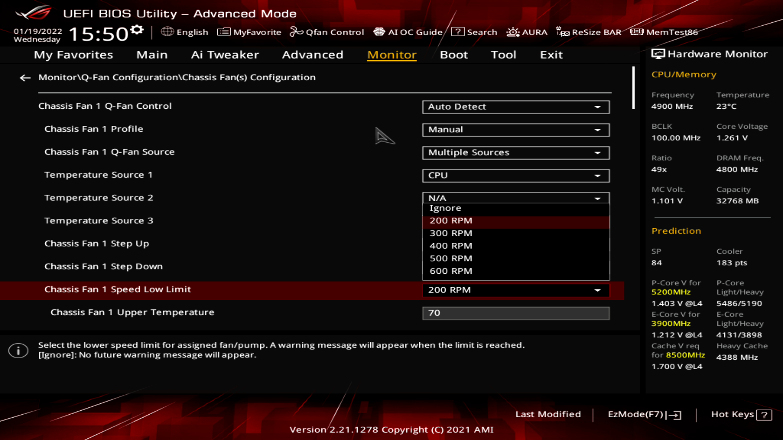Viewport: 783px width, 440px height.
Task: Go back using the left arrow
Action: pyautogui.click(x=25, y=77)
